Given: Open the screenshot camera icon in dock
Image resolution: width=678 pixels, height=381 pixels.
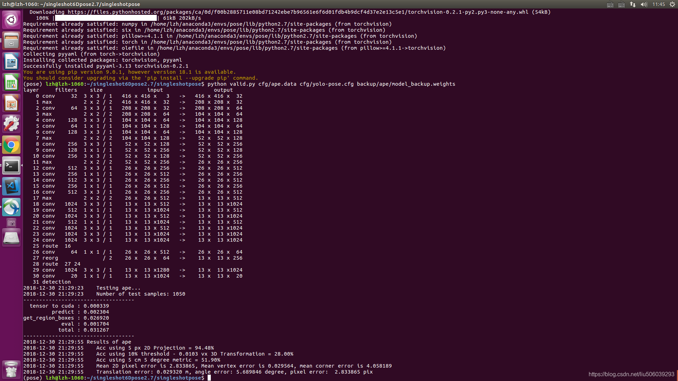Looking at the screenshot, I should coord(11,223).
